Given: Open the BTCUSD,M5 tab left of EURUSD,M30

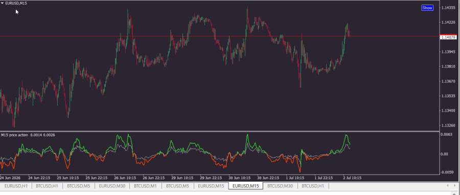Looking at the screenshot, I should coord(78,186).
